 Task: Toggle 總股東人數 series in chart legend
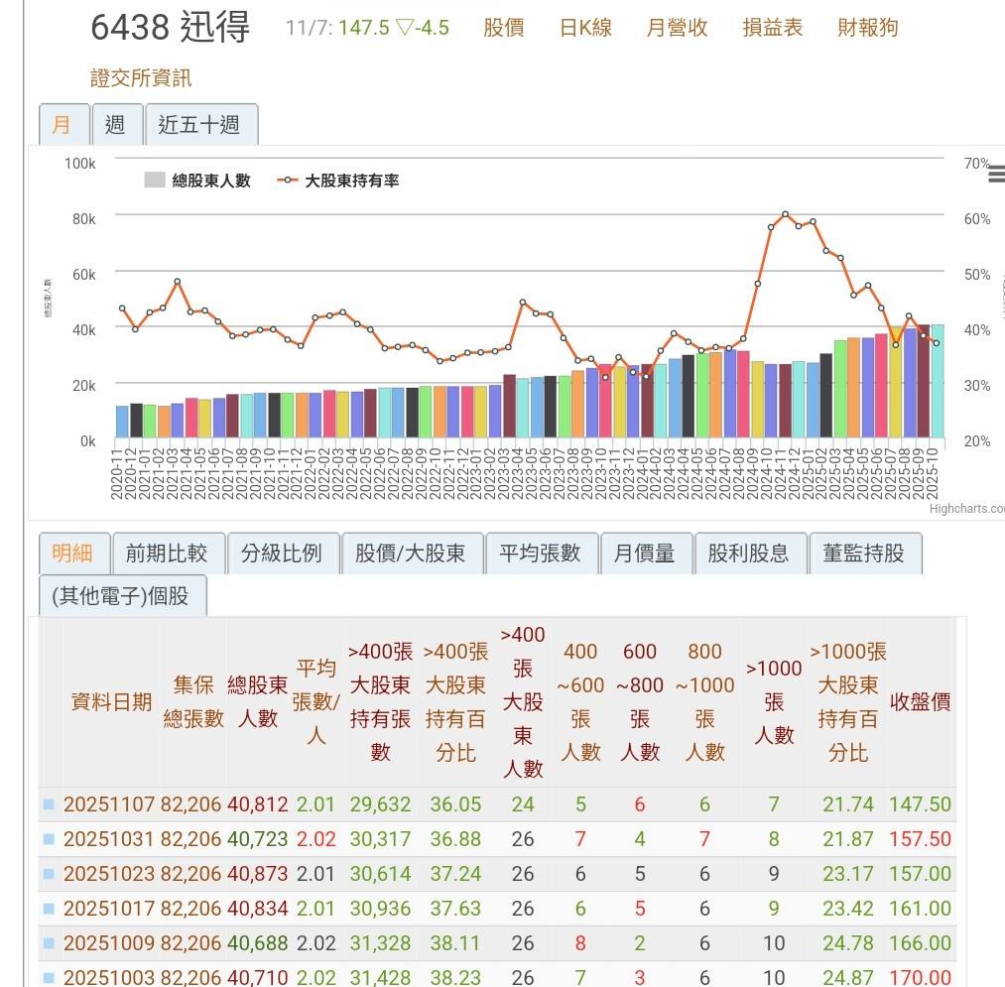coord(197,181)
